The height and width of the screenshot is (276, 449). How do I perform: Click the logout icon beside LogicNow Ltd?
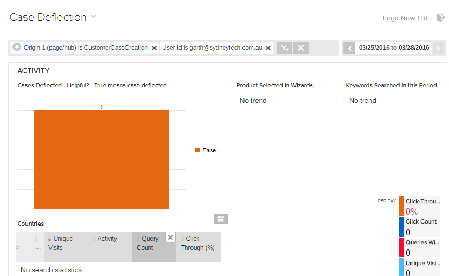coord(441,18)
